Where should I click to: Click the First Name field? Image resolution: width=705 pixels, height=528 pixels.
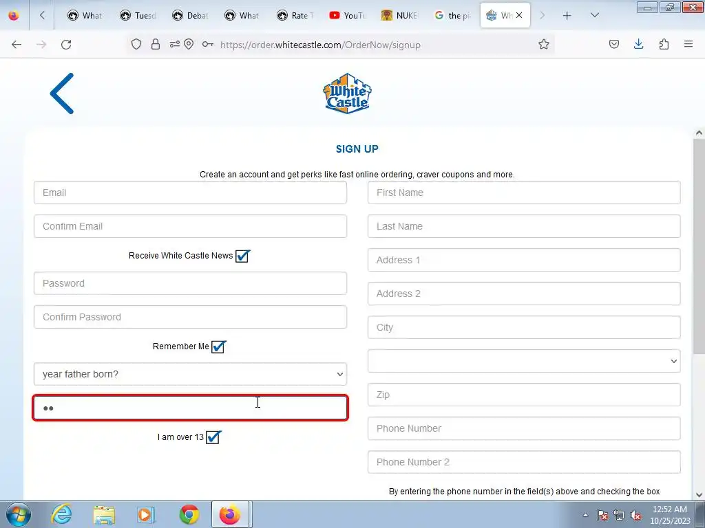click(524, 192)
